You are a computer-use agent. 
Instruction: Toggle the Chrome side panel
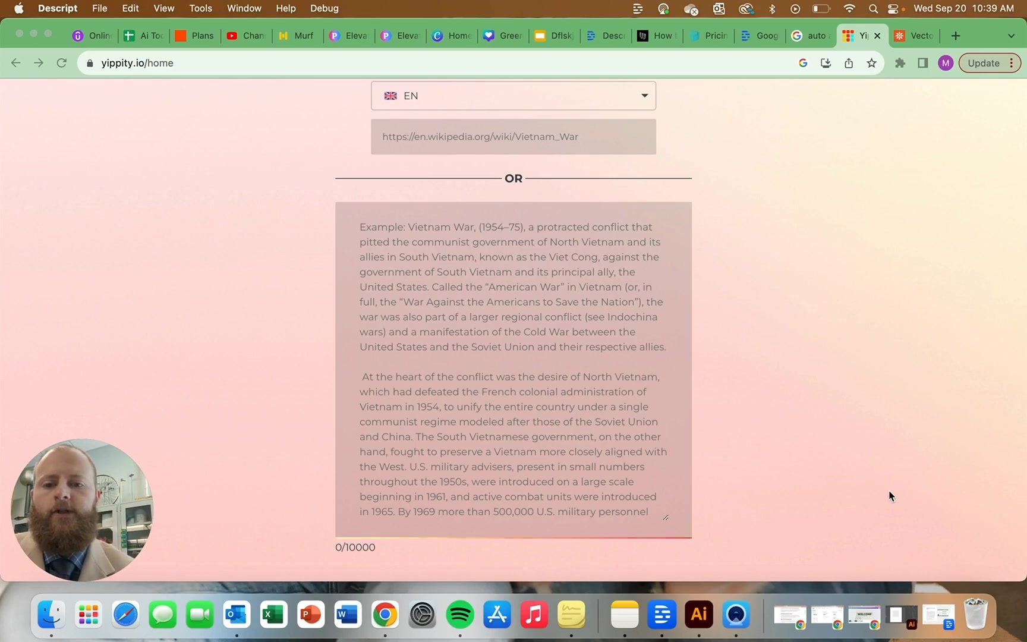pos(923,63)
